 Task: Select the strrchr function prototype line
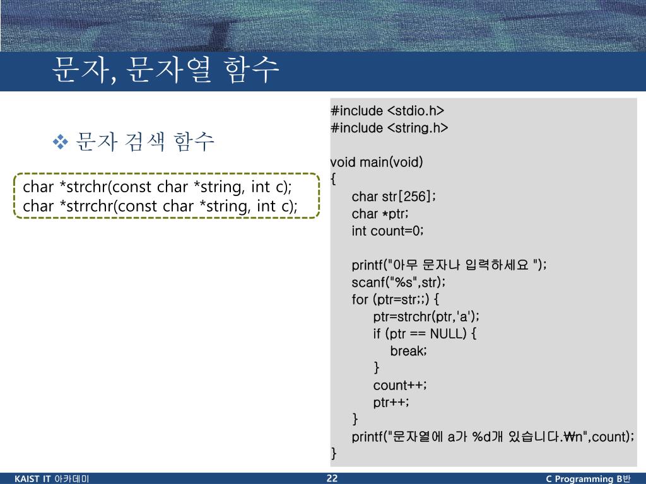[x=160, y=206]
